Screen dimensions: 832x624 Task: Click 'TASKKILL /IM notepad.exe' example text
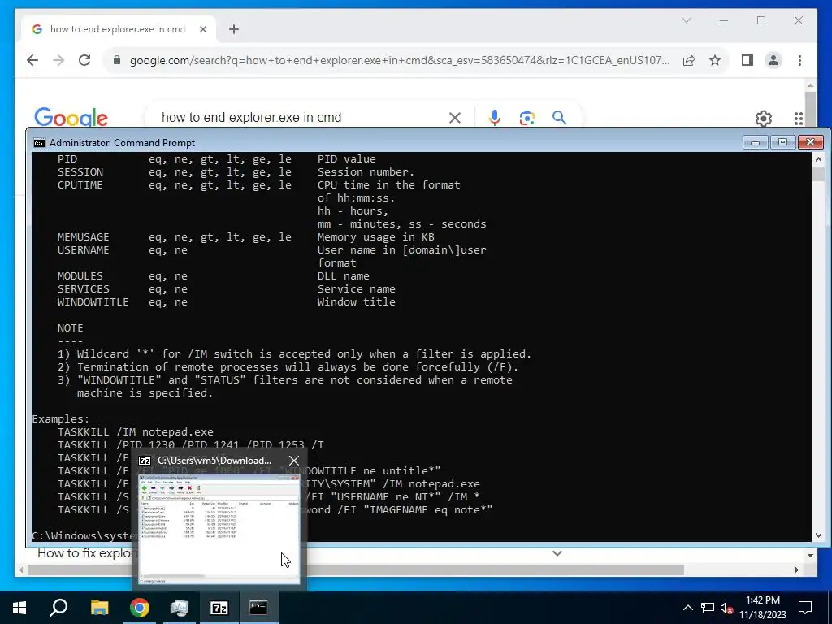tap(136, 432)
